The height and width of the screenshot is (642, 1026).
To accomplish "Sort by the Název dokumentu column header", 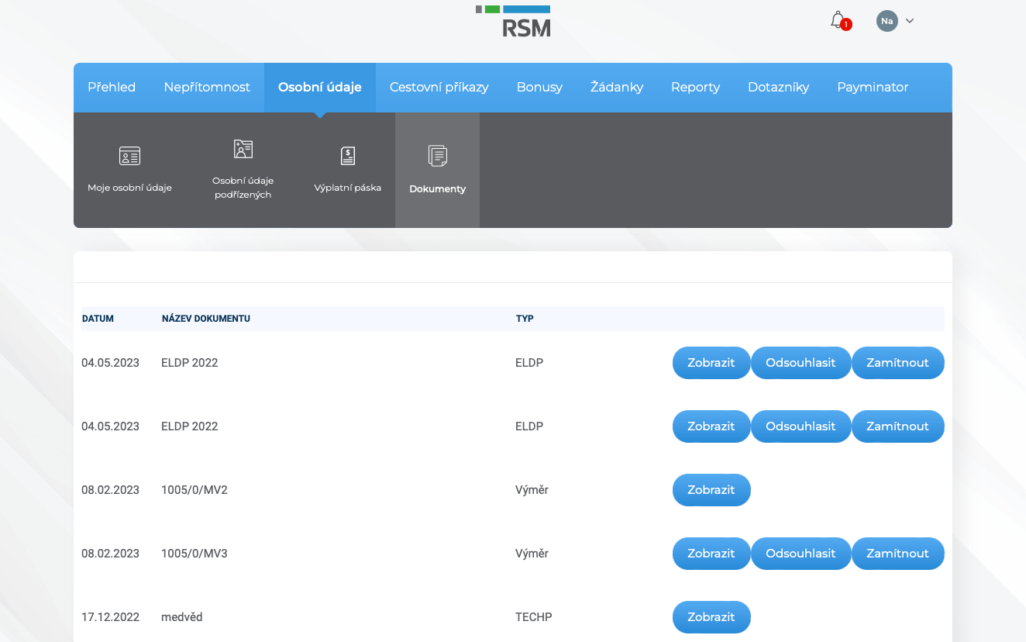I will click(x=206, y=319).
